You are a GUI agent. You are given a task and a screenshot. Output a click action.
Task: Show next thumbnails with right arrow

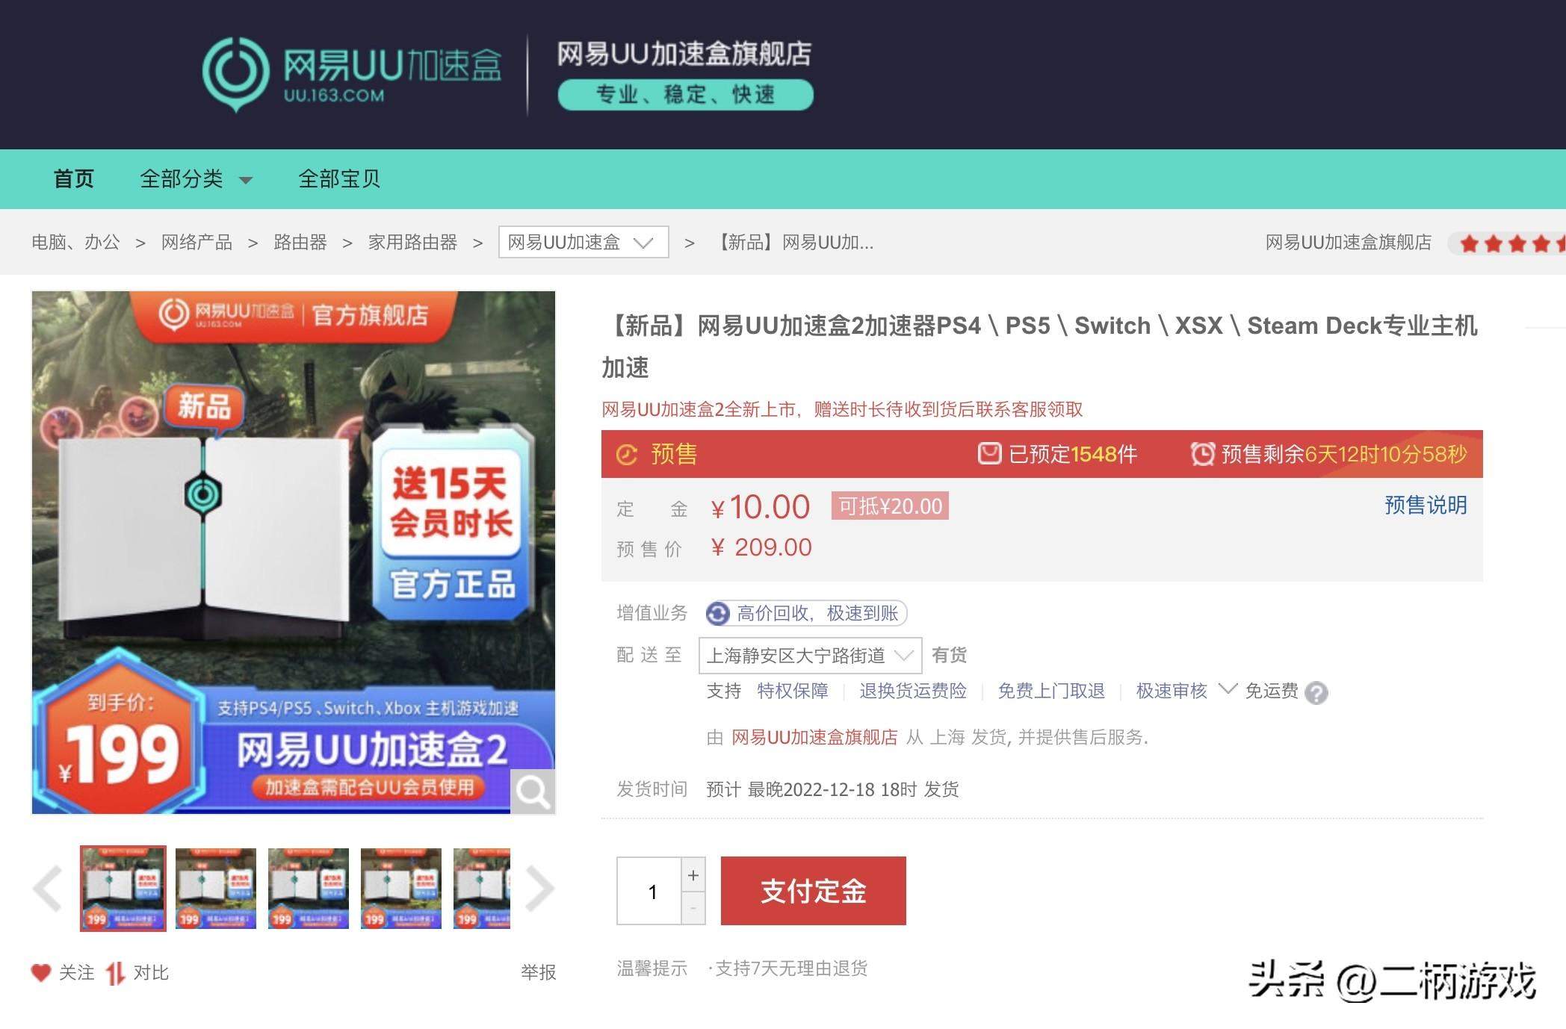(539, 888)
